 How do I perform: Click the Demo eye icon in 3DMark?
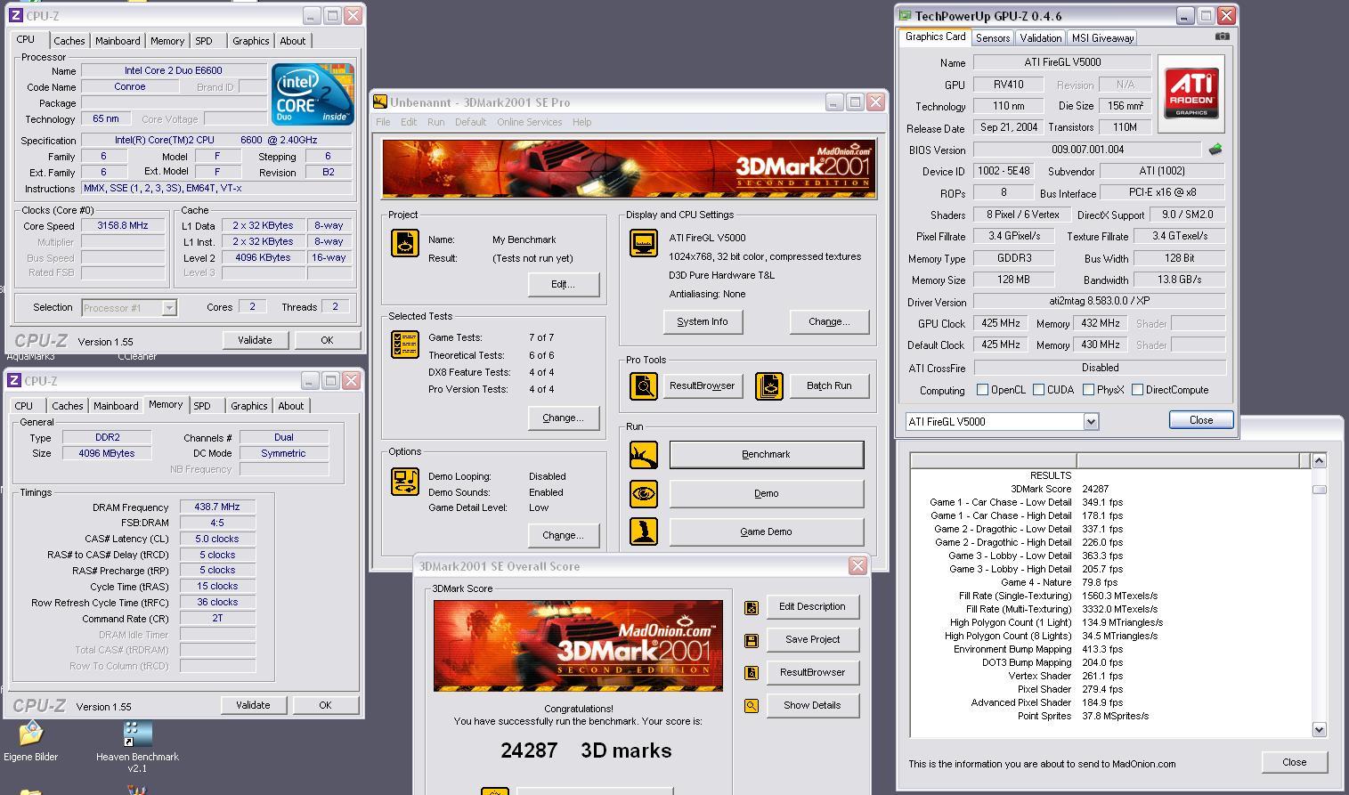point(644,493)
